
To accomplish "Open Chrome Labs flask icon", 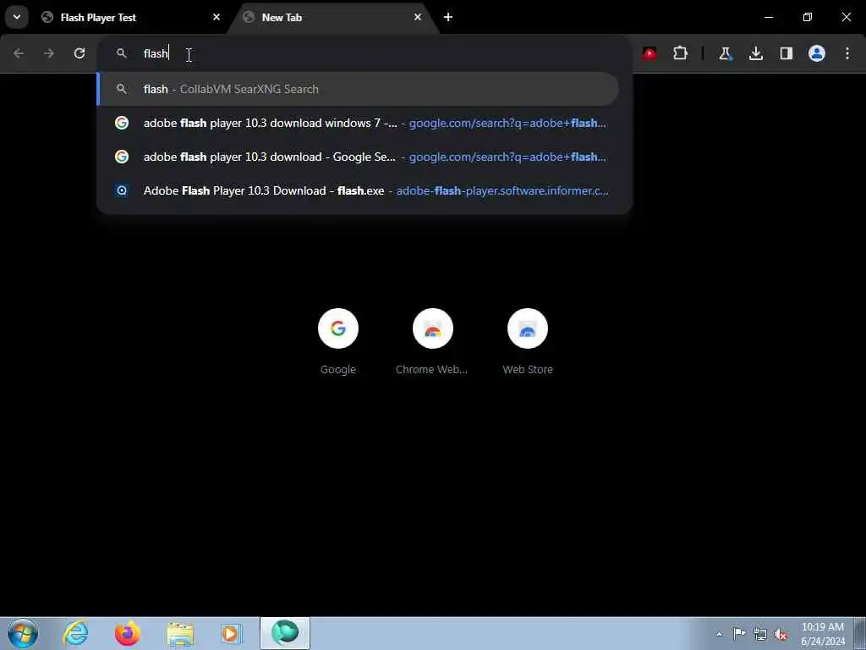I will 725,53.
